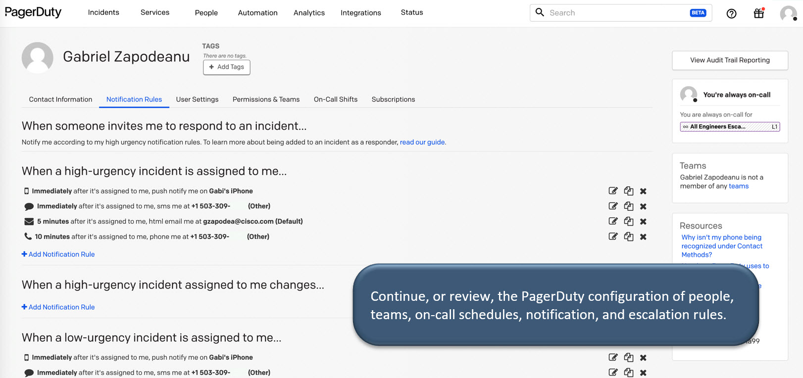Screen dimensions: 803x378
Task: Open the gift what's new icon
Action: (758, 13)
